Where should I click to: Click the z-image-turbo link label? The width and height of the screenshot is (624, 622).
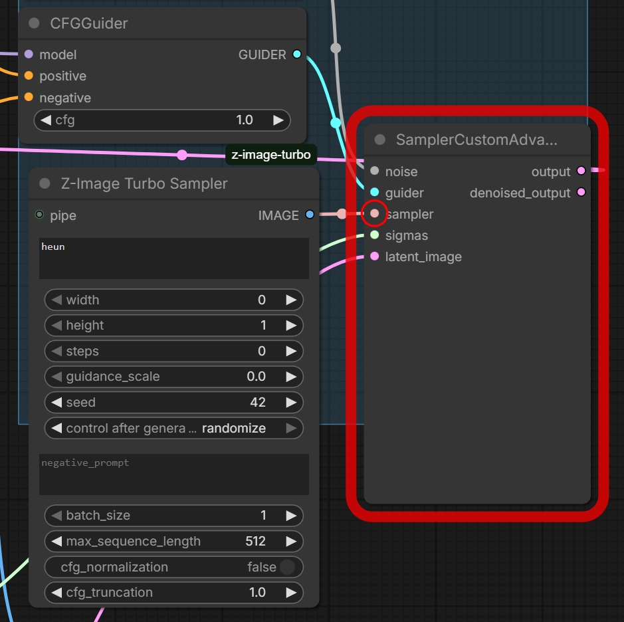coord(271,154)
